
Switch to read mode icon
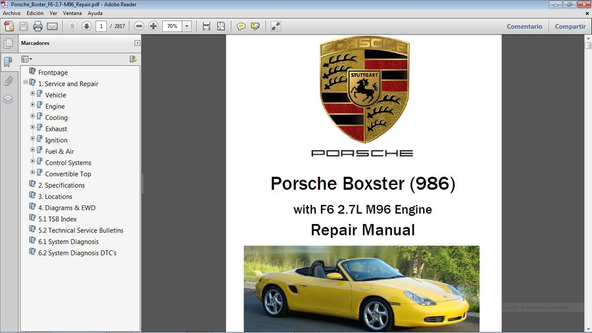tap(275, 26)
